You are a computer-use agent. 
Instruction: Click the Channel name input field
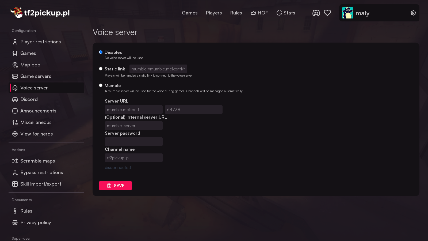(x=133, y=158)
